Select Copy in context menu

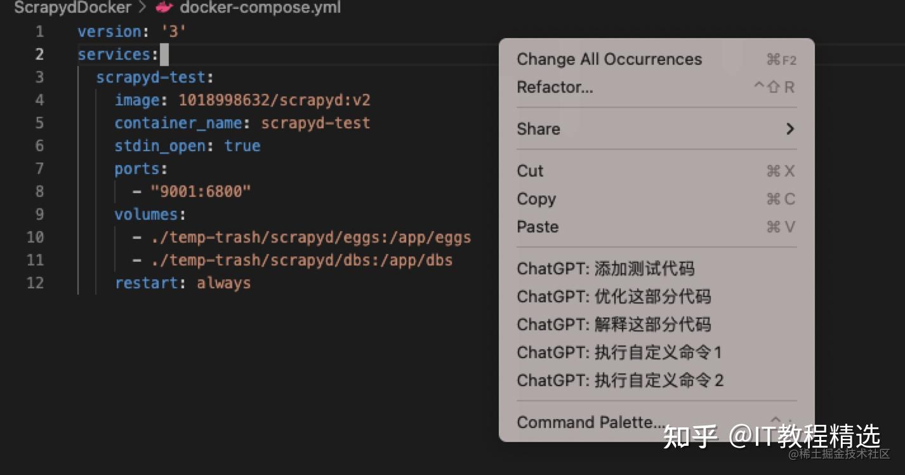656,199
